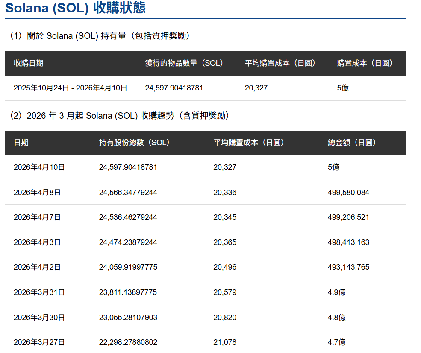This screenshot has width=421, height=353.
Task: Click the 2026年4月2日 date cell
Action: pyautogui.click(x=37, y=267)
